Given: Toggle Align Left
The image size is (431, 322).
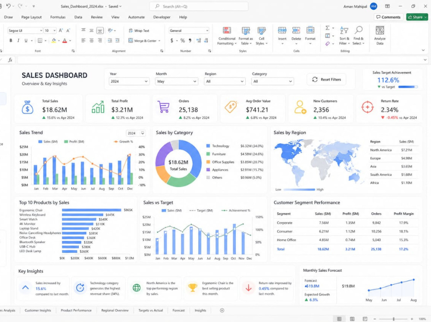Looking at the screenshot, I should pyautogui.click(x=83, y=40).
